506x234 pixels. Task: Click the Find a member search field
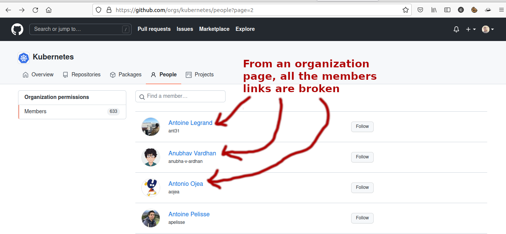(x=180, y=96)
